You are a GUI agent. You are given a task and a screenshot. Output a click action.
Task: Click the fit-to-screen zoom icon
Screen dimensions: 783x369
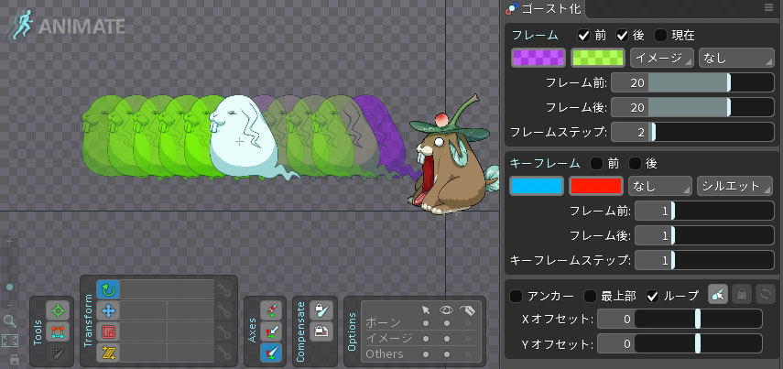coord(9,341)
